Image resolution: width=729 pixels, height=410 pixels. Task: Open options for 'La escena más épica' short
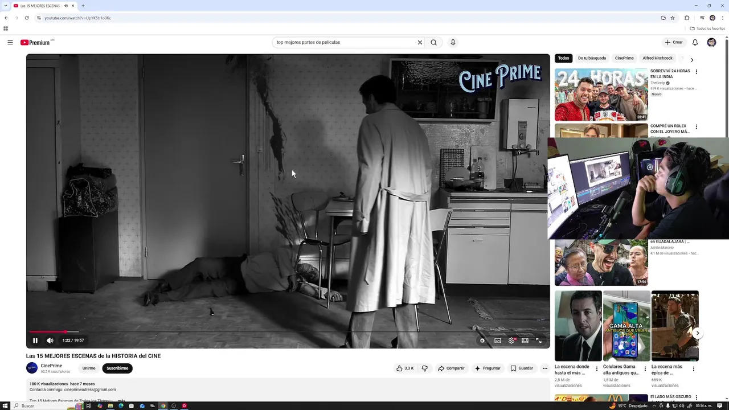(x=694, y=369)
